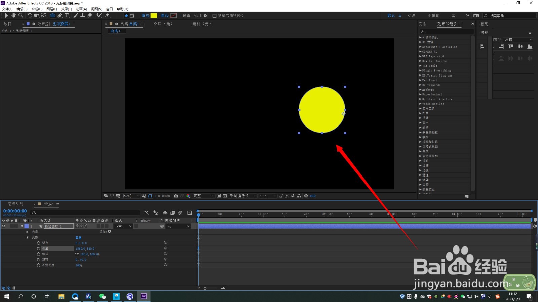Select the 默认 workspace

tap(391, 16)
